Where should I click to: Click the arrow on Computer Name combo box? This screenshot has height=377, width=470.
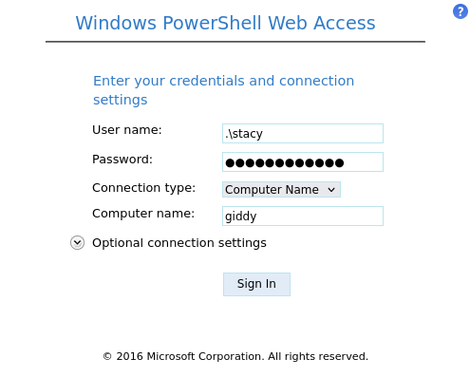click(x=331, y=190)
